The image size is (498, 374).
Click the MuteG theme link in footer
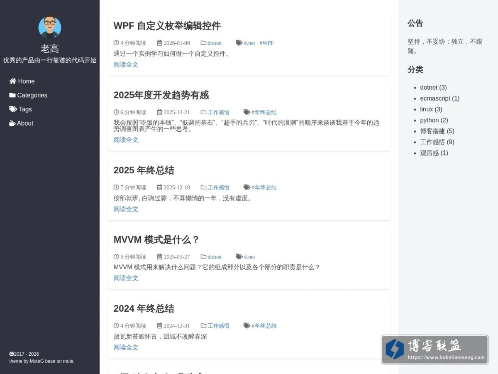37,361
